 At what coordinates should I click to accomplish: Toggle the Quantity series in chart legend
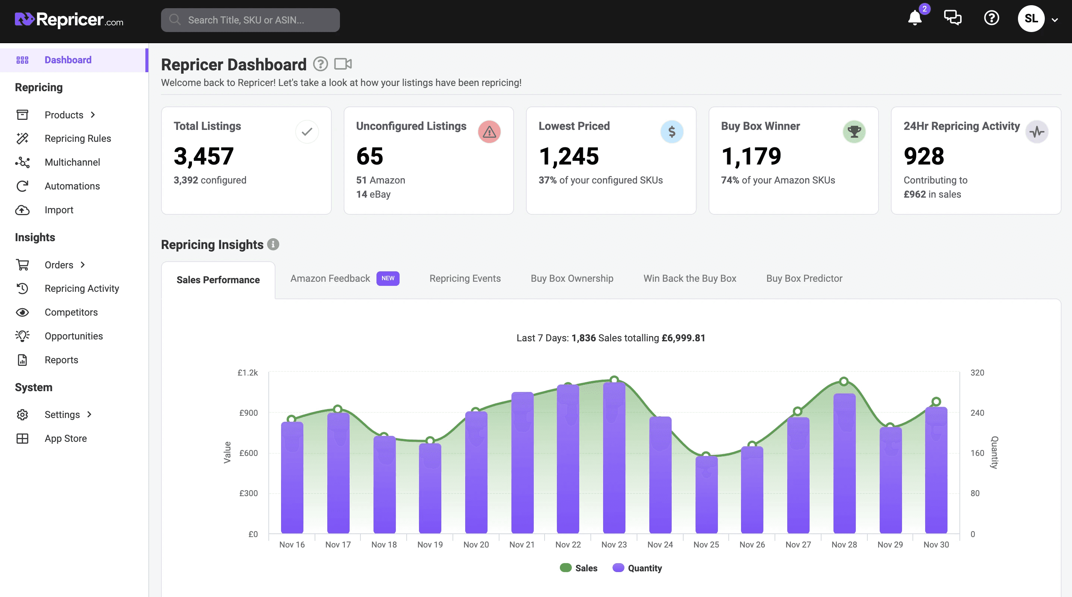pyautogui.click(x=637, y=568)
